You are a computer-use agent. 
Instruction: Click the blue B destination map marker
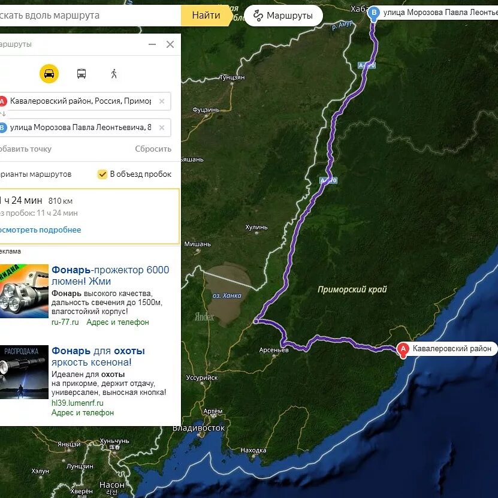[x=374, y=14]
